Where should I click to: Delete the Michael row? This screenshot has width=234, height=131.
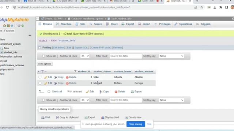71,83
